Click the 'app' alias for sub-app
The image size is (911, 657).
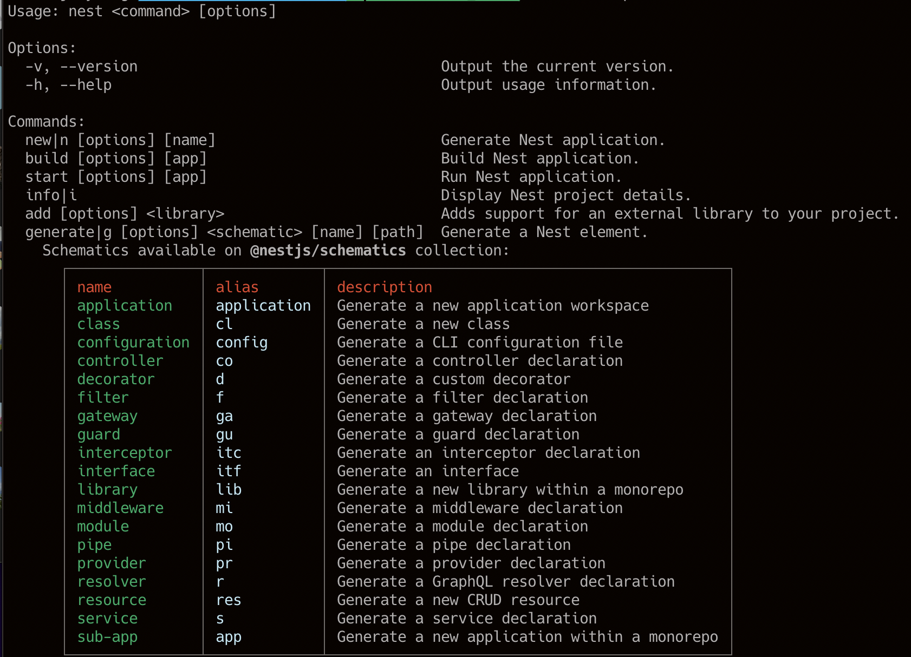[229, 637]
